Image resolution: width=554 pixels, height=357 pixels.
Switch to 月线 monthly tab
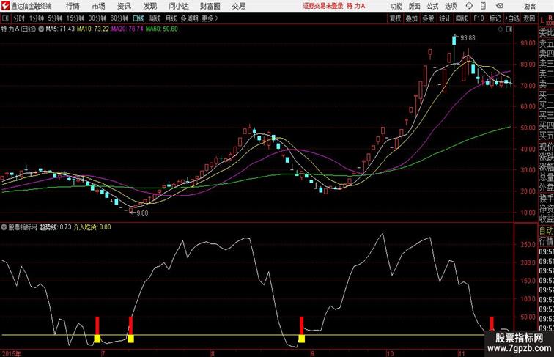(171, 18)
